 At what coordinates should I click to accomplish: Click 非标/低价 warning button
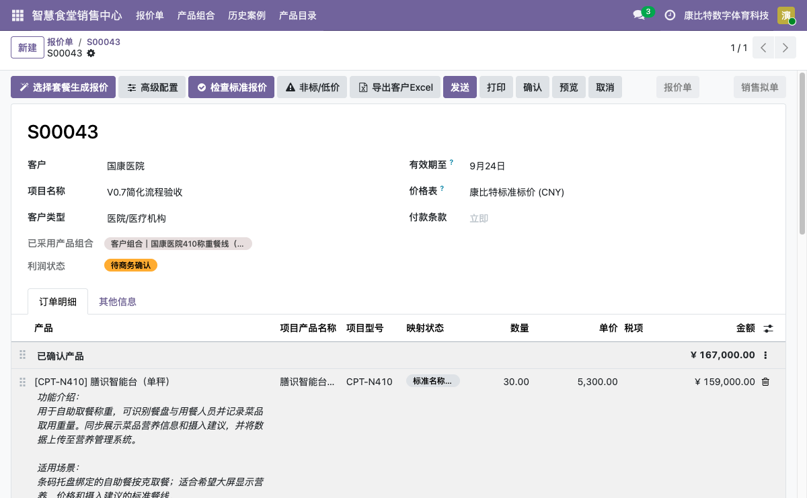pos(312,87)
